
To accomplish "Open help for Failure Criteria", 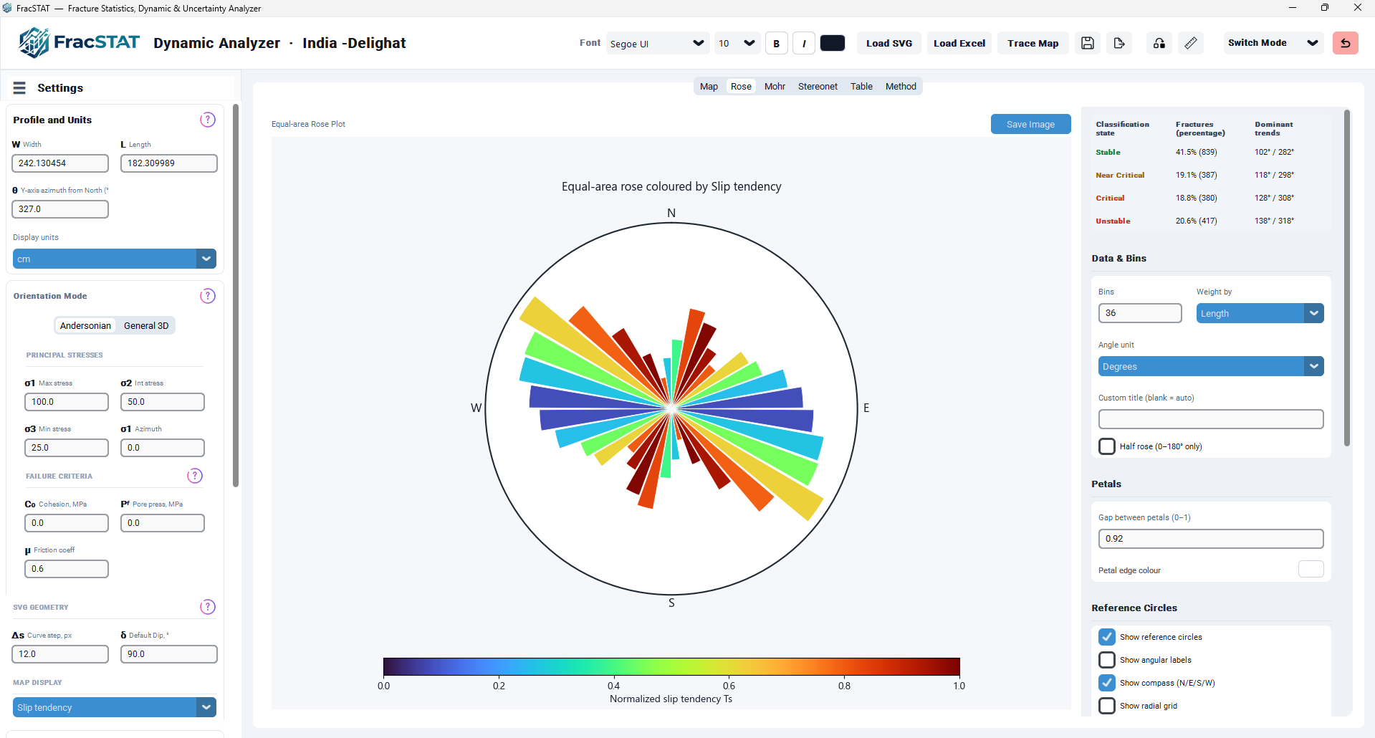I will pos(195,476).
